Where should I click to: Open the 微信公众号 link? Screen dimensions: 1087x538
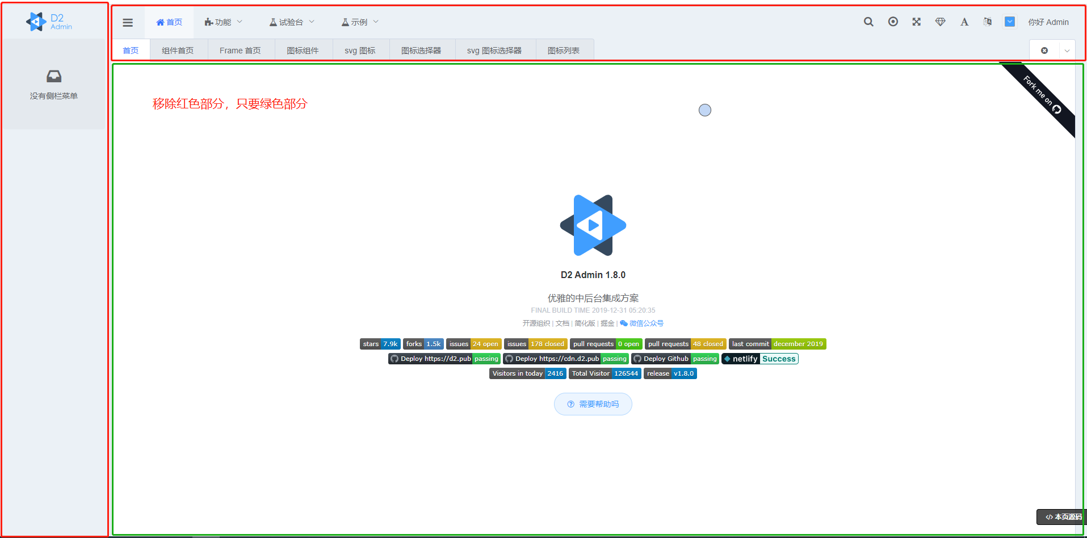pos(642,323)
